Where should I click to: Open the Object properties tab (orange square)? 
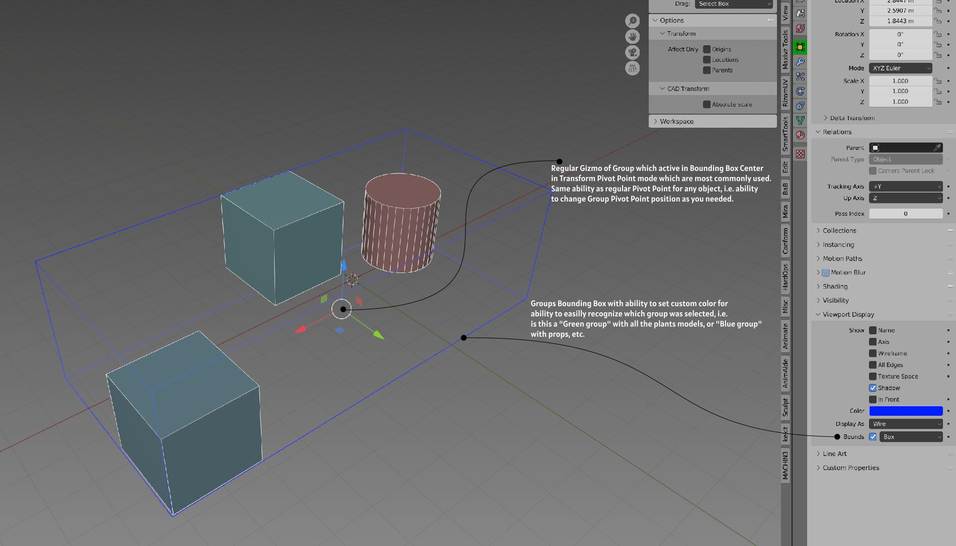pos(800,47)
